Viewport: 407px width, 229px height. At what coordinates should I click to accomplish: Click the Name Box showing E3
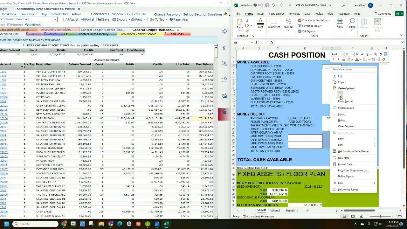[244, 42]
